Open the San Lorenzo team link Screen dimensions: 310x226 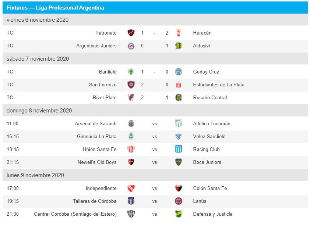point(103,85)
